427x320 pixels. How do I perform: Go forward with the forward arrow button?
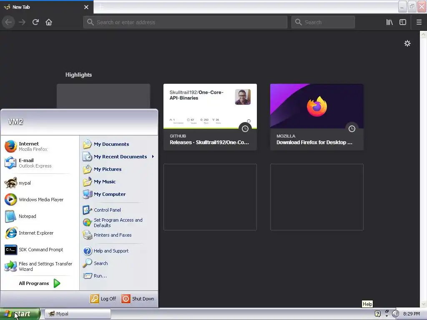22,22
